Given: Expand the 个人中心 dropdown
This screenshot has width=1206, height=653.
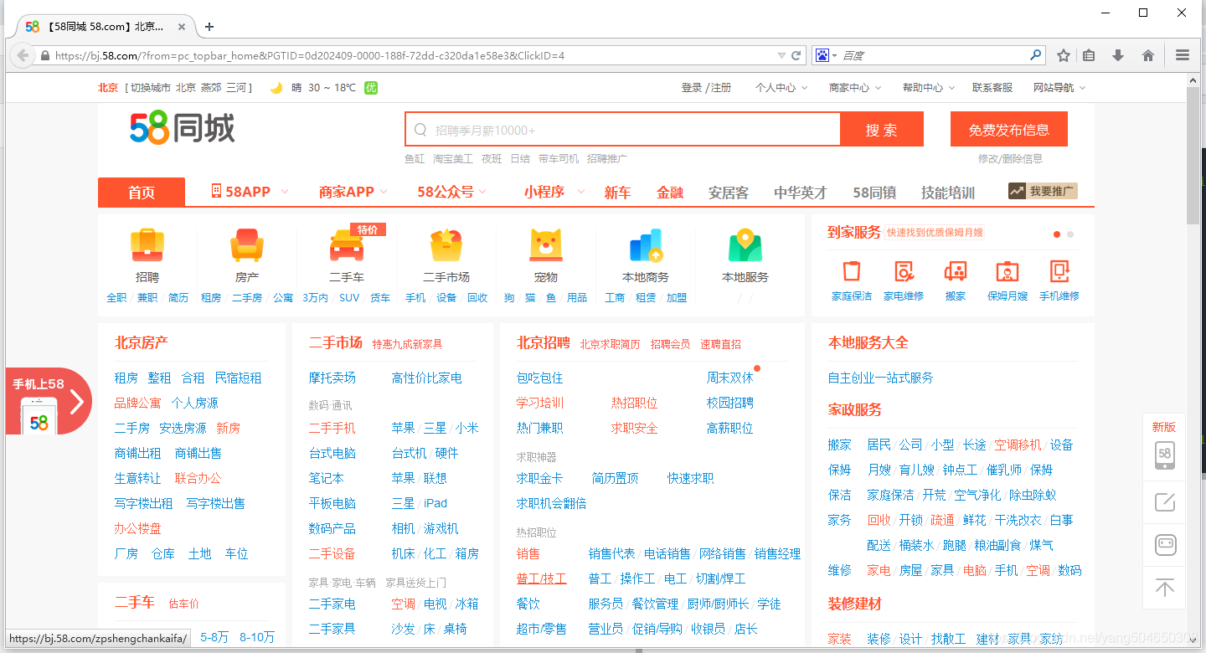Looking at the screenshot, I should pyautogui.click(x=781, y=87).
